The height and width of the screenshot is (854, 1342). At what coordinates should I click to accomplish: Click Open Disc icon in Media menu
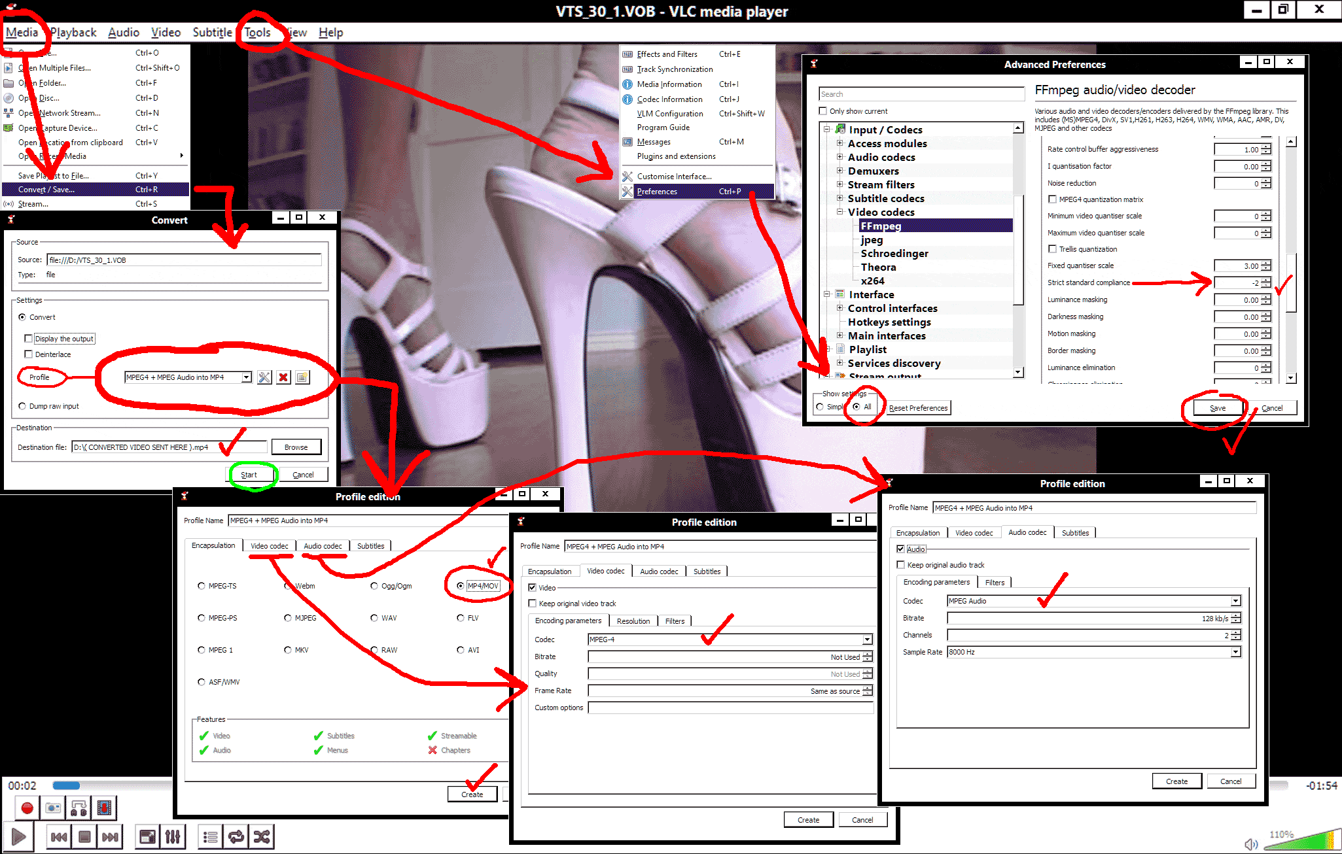(9, 98)
